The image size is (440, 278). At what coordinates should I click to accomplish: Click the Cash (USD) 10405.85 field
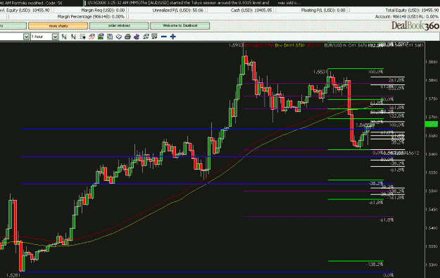[x=251, y=10]
